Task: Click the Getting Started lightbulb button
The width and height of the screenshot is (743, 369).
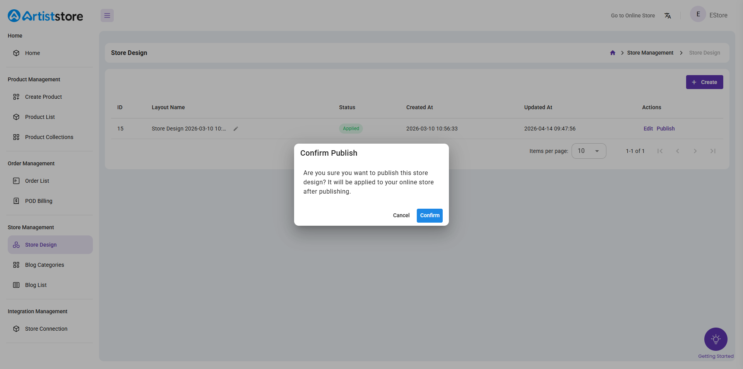Action: (716, 339)
